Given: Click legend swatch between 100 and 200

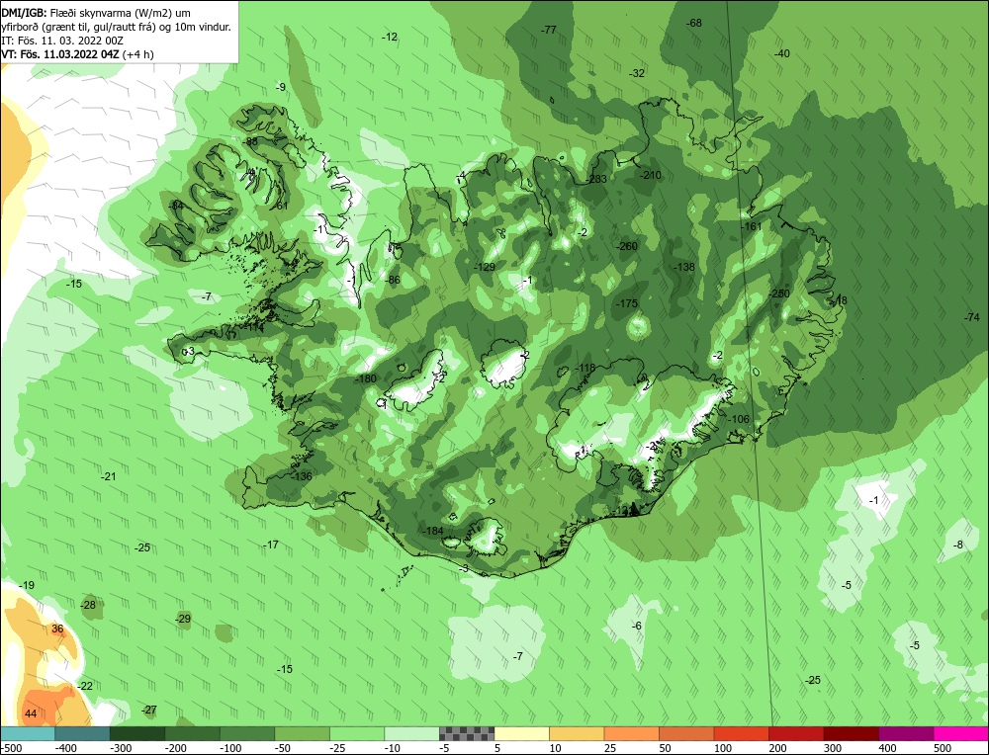Looking at the screenshot, I should [x=741, y=733].
